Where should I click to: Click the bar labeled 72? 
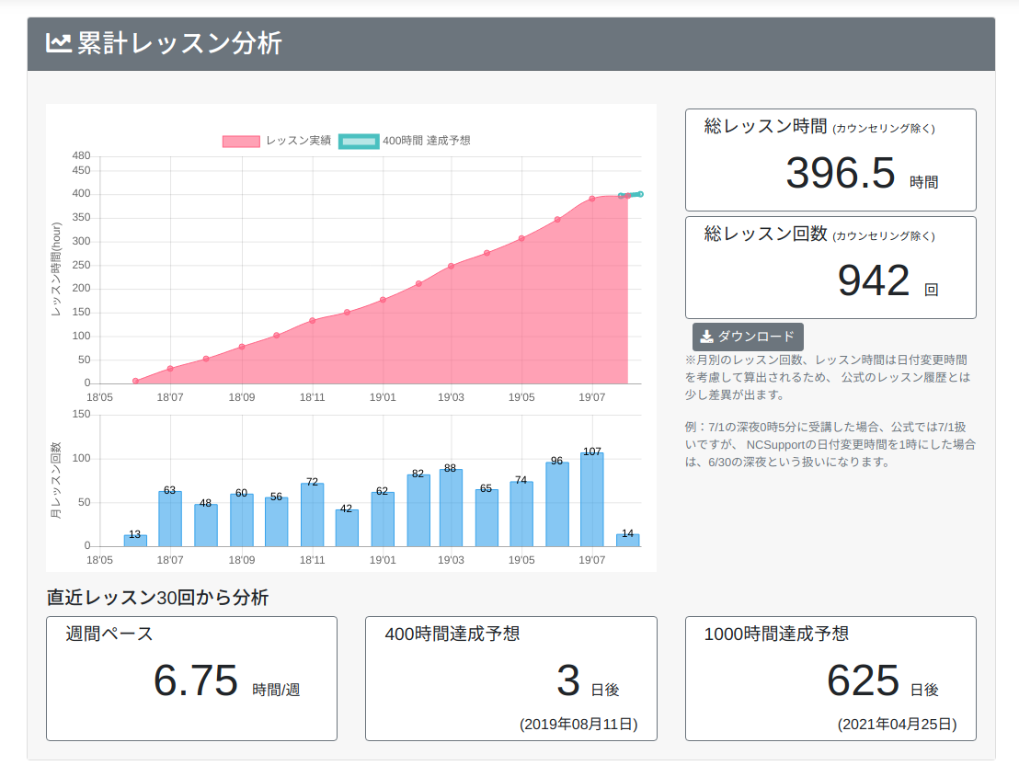312,515
